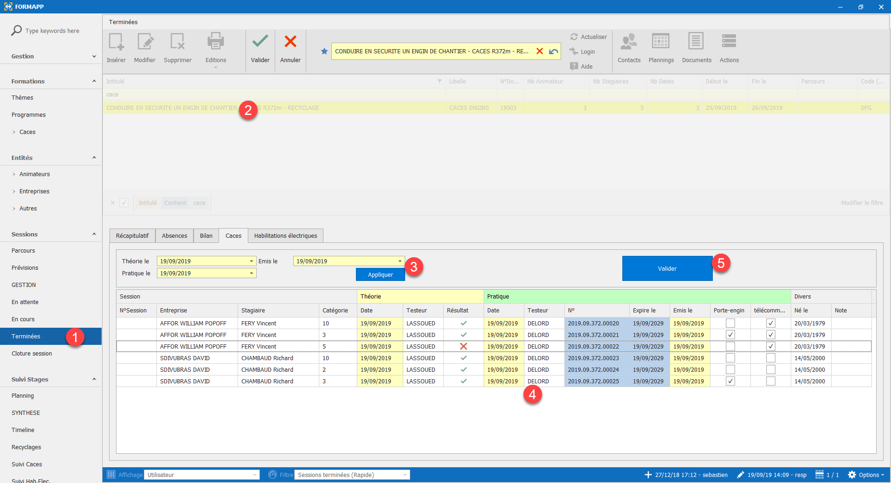This screenshot has height=483, width=891.
Task: Toggle the filter enabled checkbox beside Intitulé
Action: coord(124,203)
